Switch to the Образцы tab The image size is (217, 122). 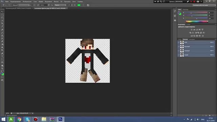click(x=185, y=9)
